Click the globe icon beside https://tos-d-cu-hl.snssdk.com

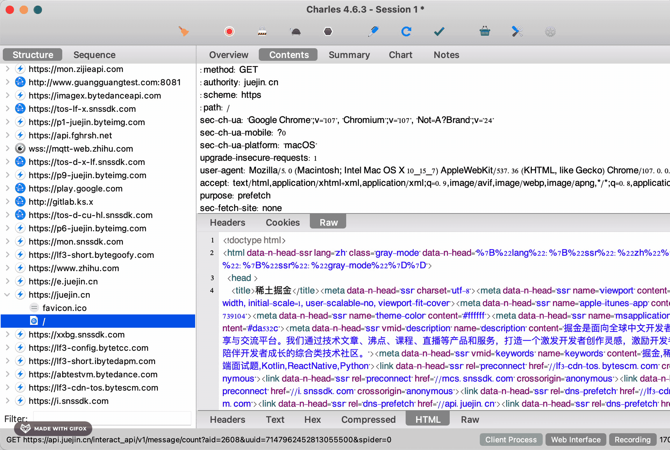pyautogui.click(x=20, y=215)
